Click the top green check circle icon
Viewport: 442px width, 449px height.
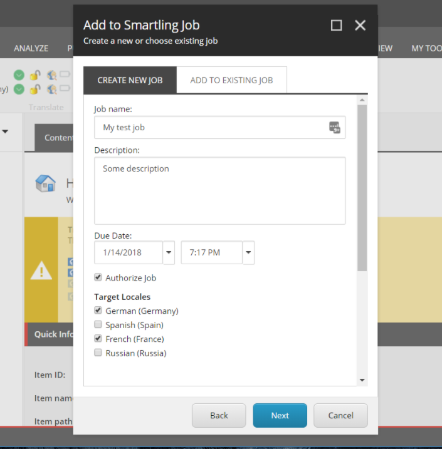19,75
